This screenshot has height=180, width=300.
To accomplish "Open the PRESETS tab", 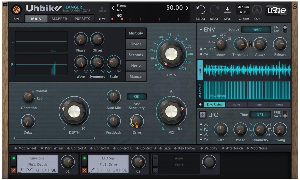I will (82, 19).
